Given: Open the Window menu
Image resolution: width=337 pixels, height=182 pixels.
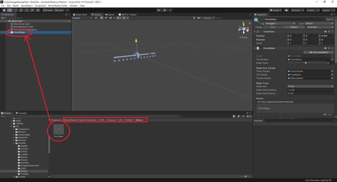Looking at the screenshot, I should point(74,6).
